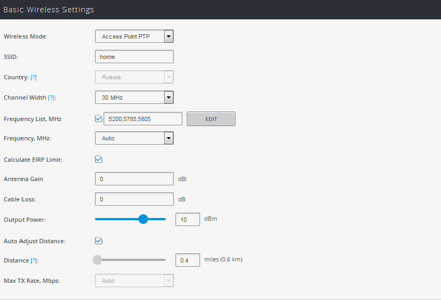Click the Output Power dBm value box

[x=188, y=220]
